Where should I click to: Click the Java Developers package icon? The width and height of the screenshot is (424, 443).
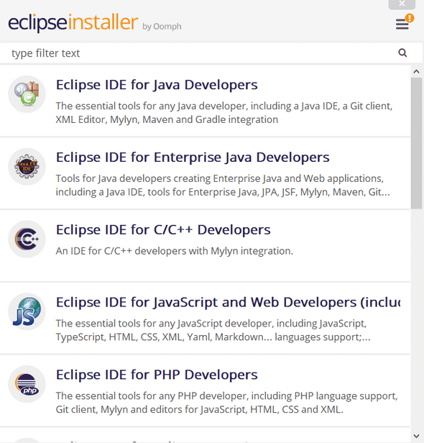tap(27, 94)
